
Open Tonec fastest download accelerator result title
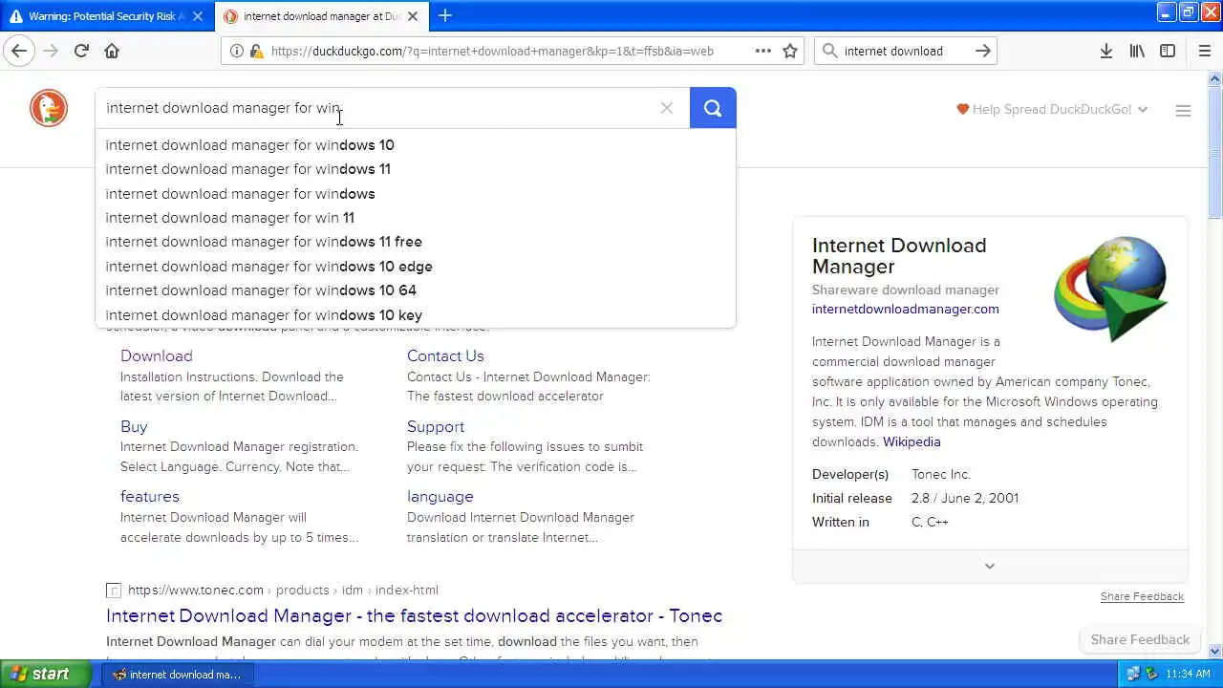(x=414, y=615)
